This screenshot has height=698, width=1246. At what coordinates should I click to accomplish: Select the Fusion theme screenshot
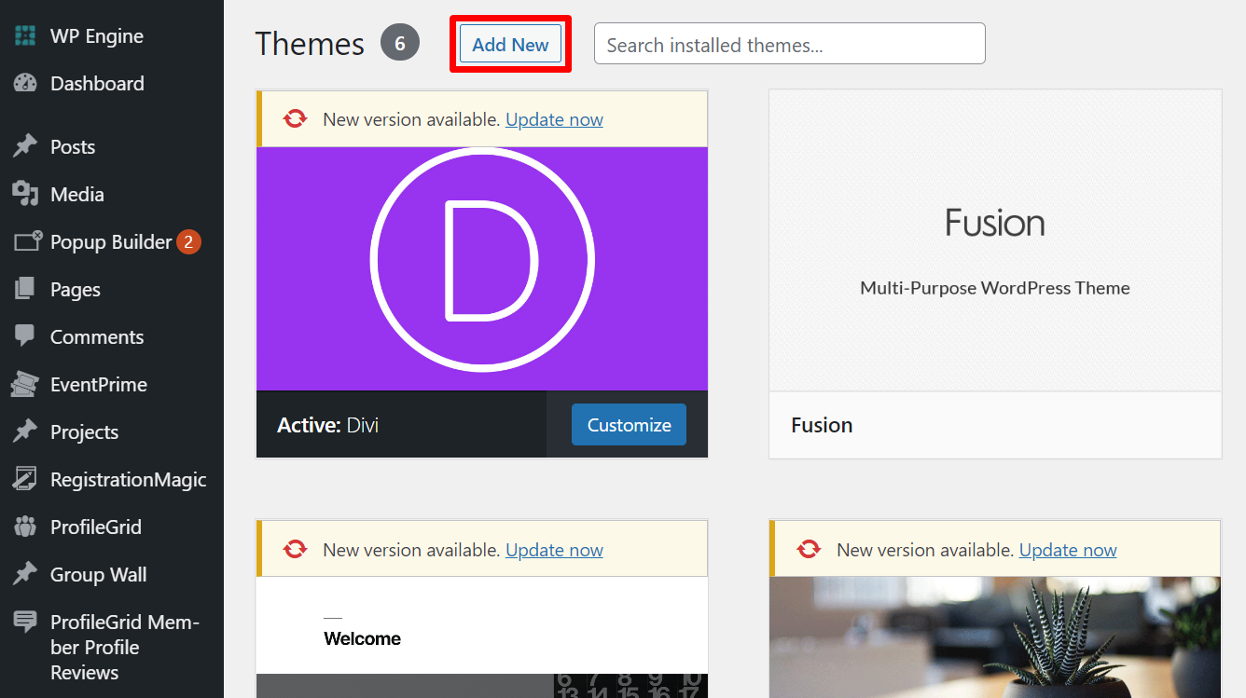995,240
